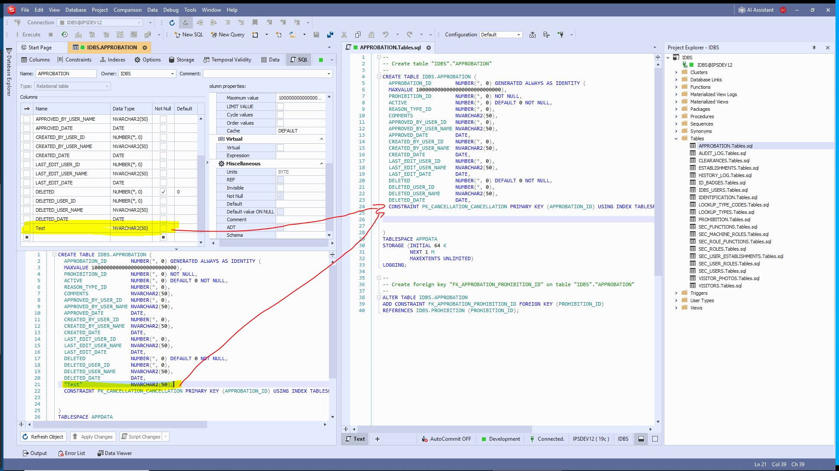Collapse the Virtual properties section
839x471 pixels.
tap(322, 139)
